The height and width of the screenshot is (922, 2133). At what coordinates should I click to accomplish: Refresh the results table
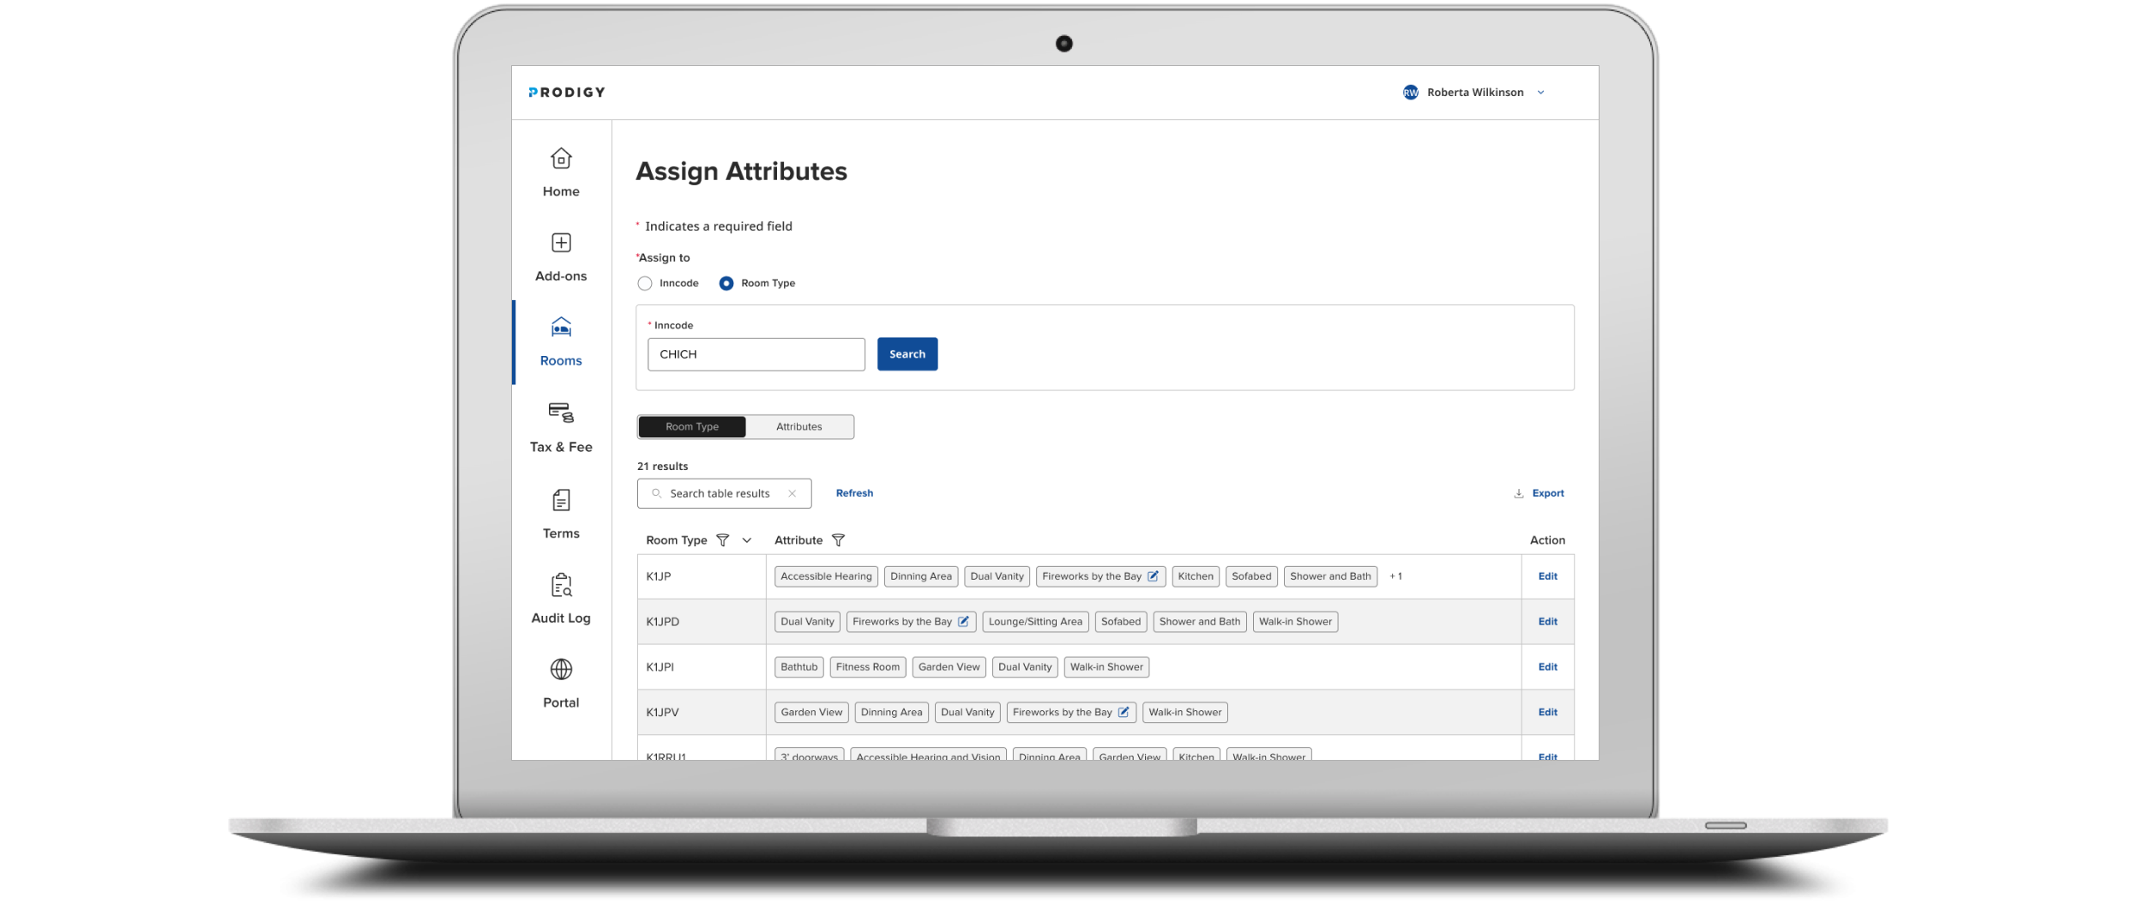point(854,492)
